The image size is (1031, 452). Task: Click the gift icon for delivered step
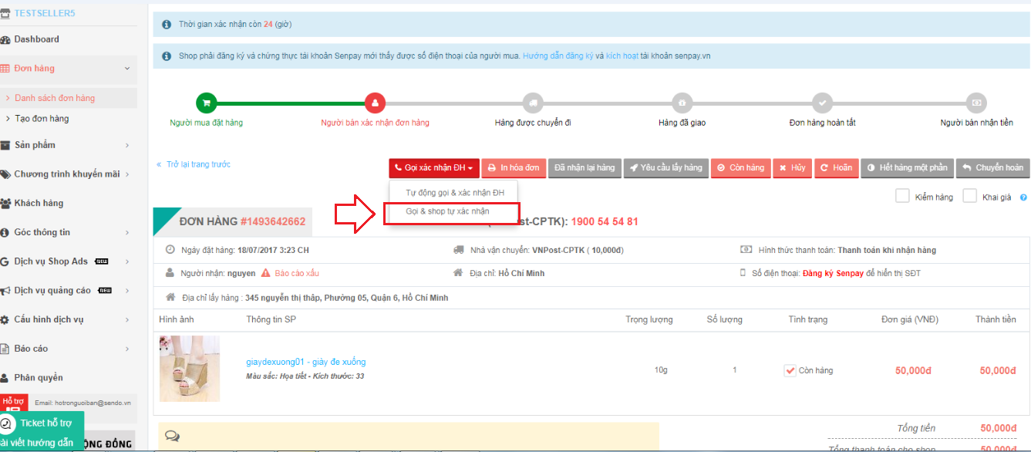682,103
